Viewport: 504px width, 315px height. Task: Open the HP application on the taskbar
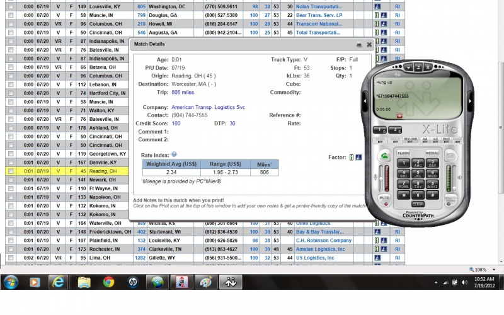[x=133, y=282]
